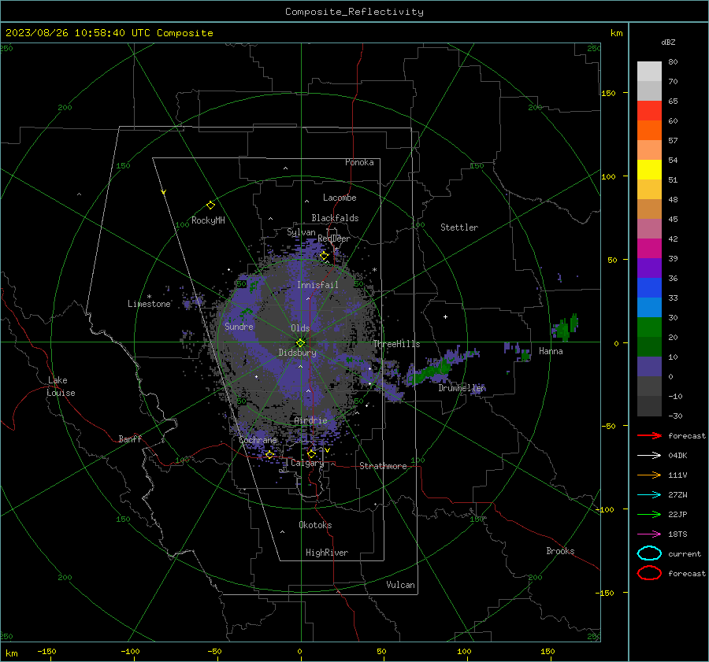Click the Sundre label
This screenshot has width=709, height=662.
[x=239, y=326]
